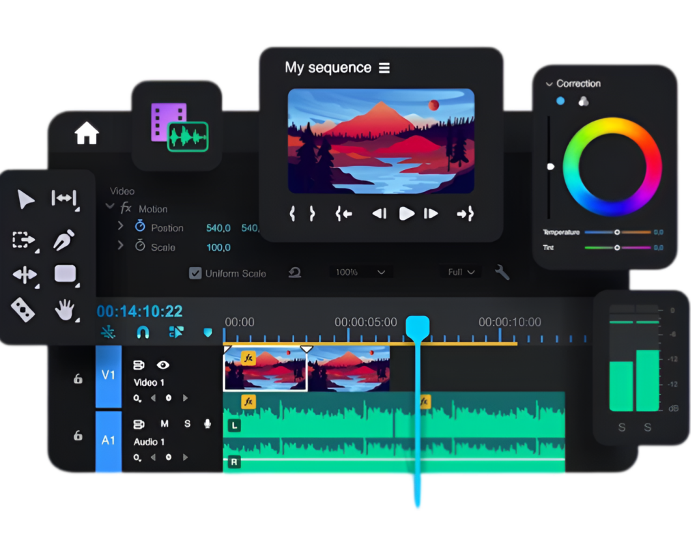Expand the Position property chevron

(x=121, y=226)
